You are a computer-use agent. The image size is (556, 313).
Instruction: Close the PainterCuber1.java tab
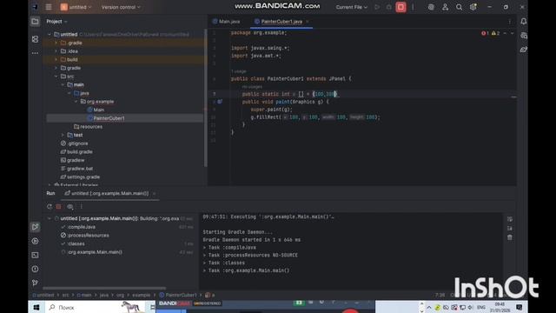point(308,22)
